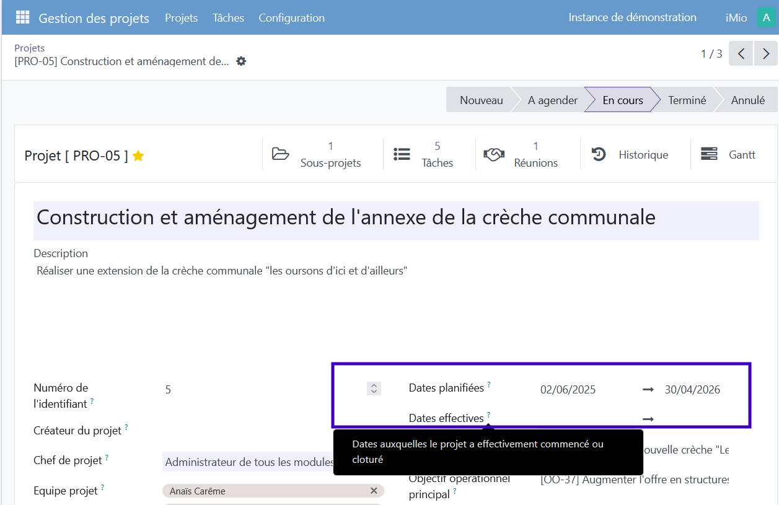This screenshot has height=505, width=779.
Task: Open the Historique clock icon
Action: click(599, 154)
